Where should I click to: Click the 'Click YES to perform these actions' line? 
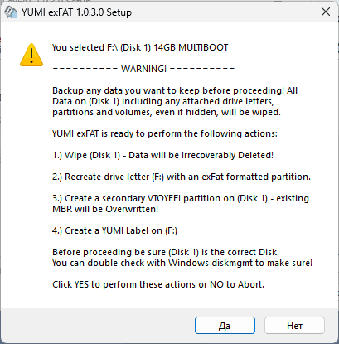point(158,284)
